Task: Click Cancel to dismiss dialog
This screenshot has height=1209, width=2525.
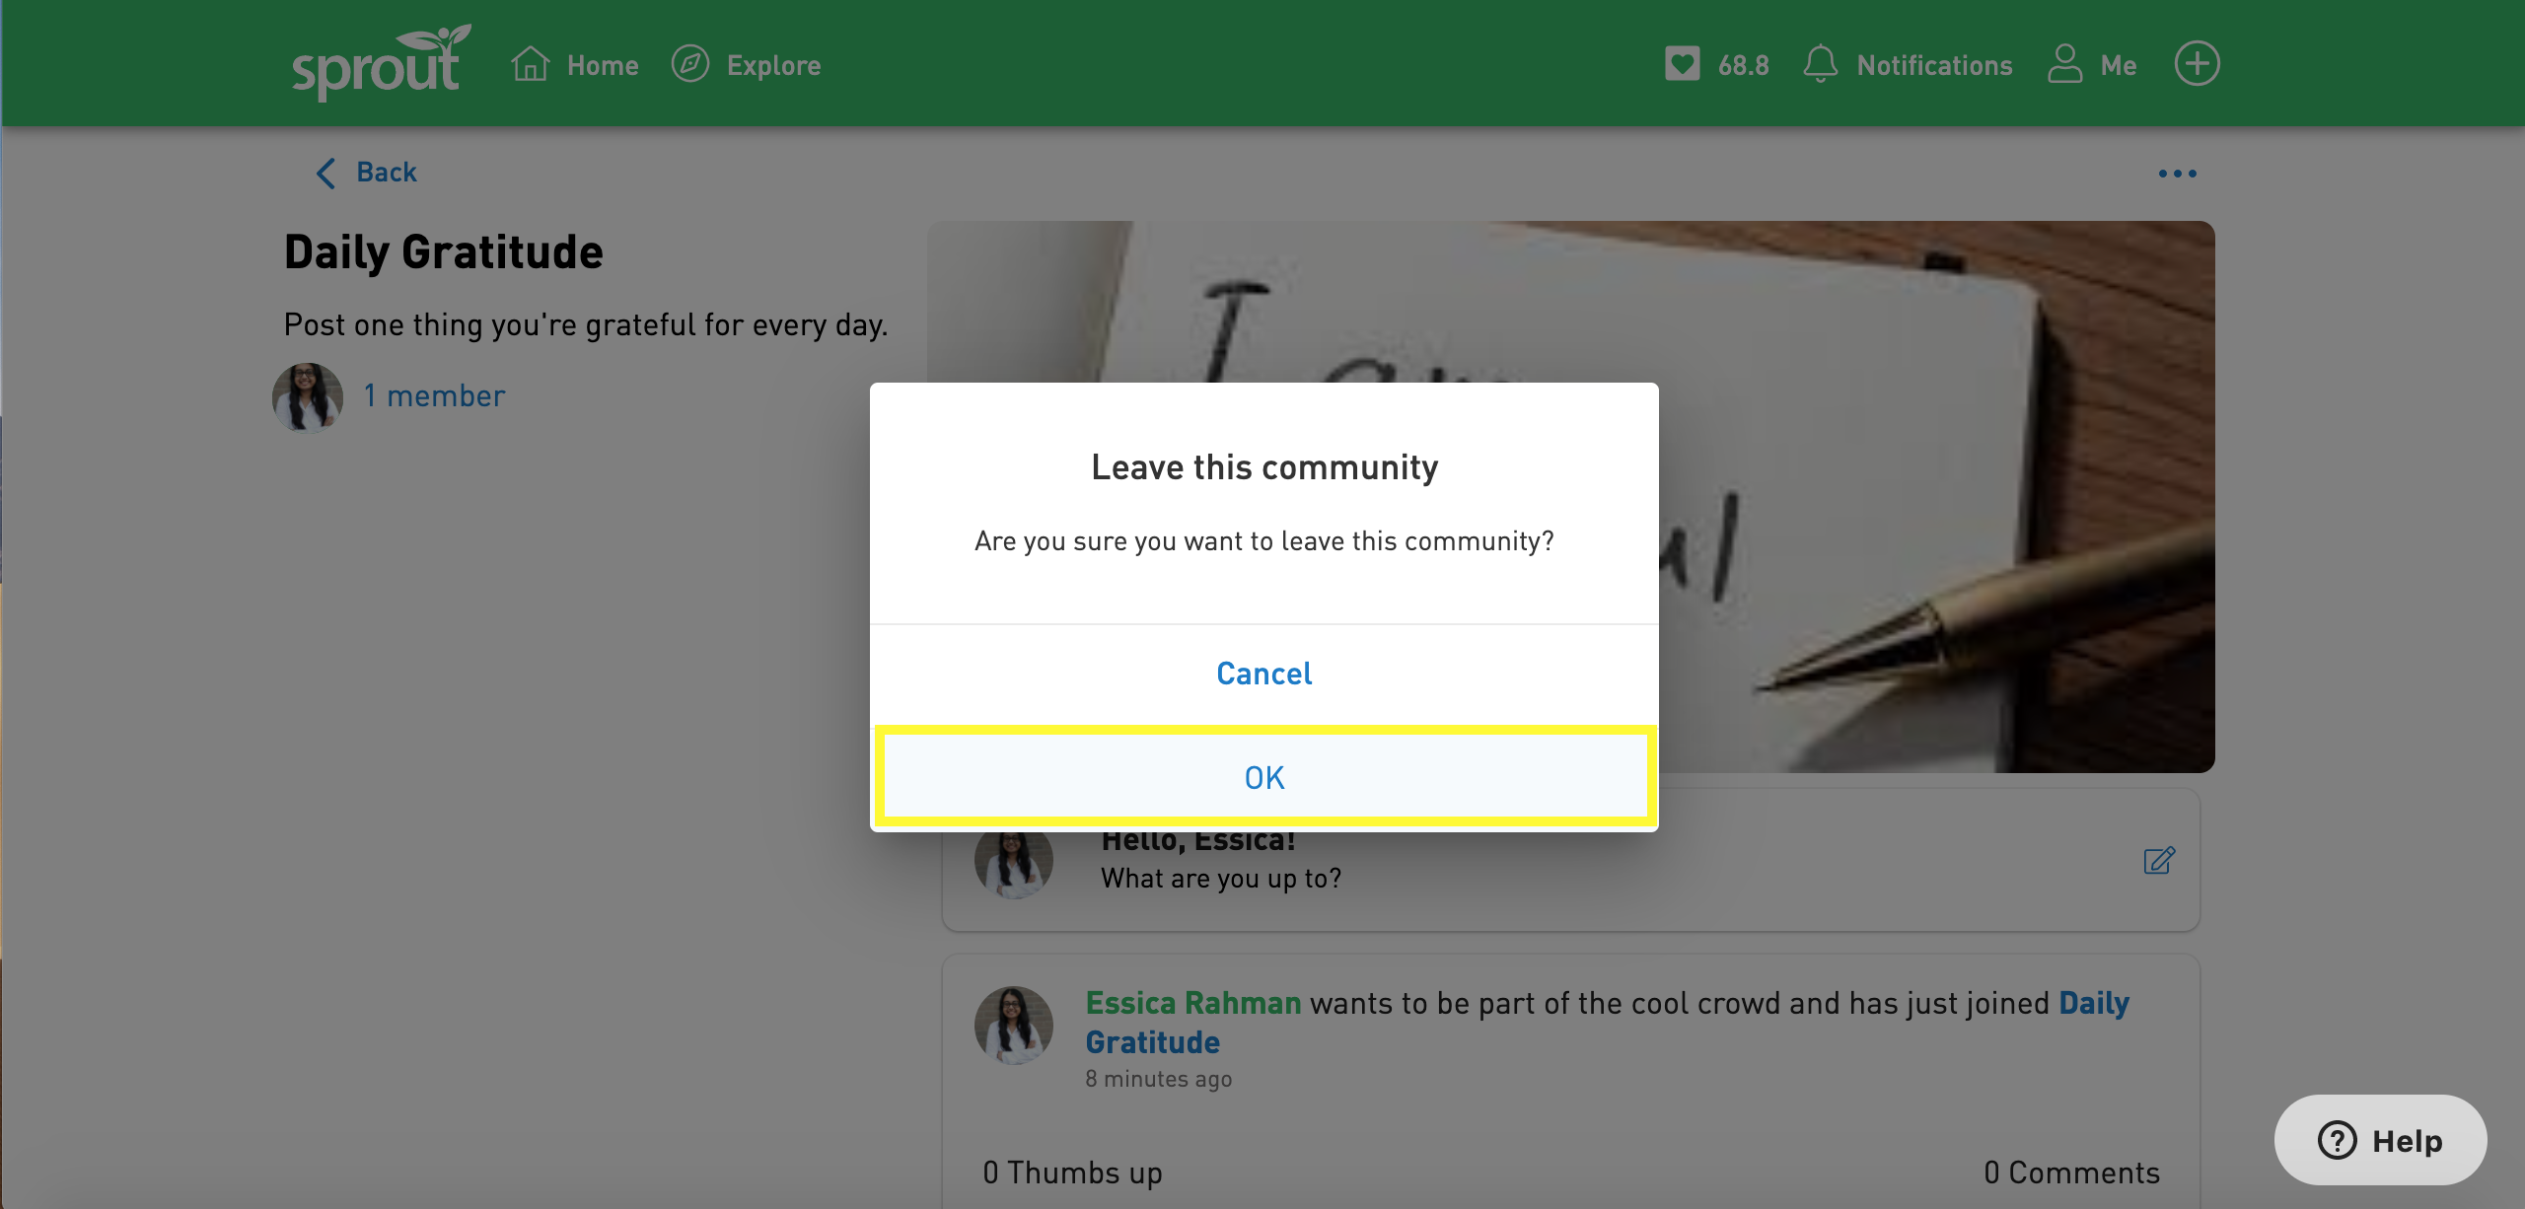Action: coord(1264,673)
